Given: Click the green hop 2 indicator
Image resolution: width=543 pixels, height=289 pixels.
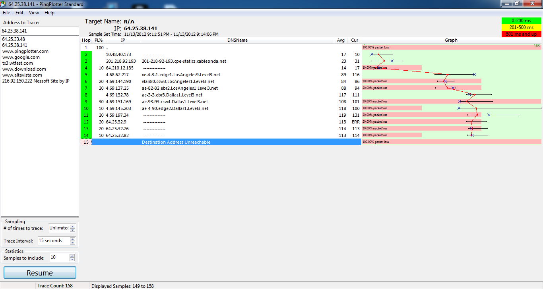Looking at the screenshot, I should click(86, 54).
